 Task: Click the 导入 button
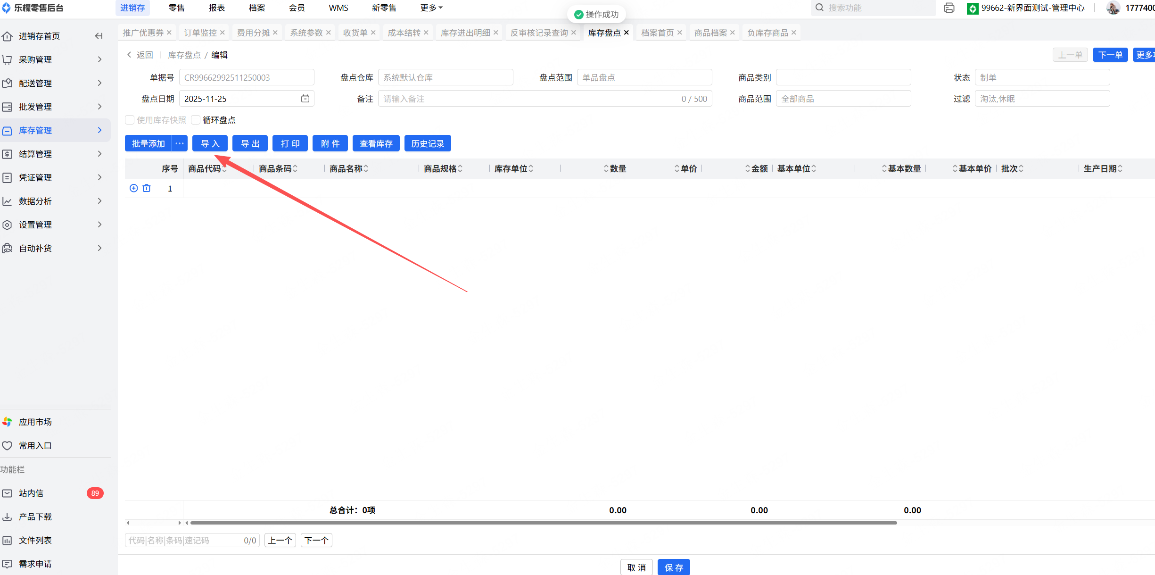(210, 143)
